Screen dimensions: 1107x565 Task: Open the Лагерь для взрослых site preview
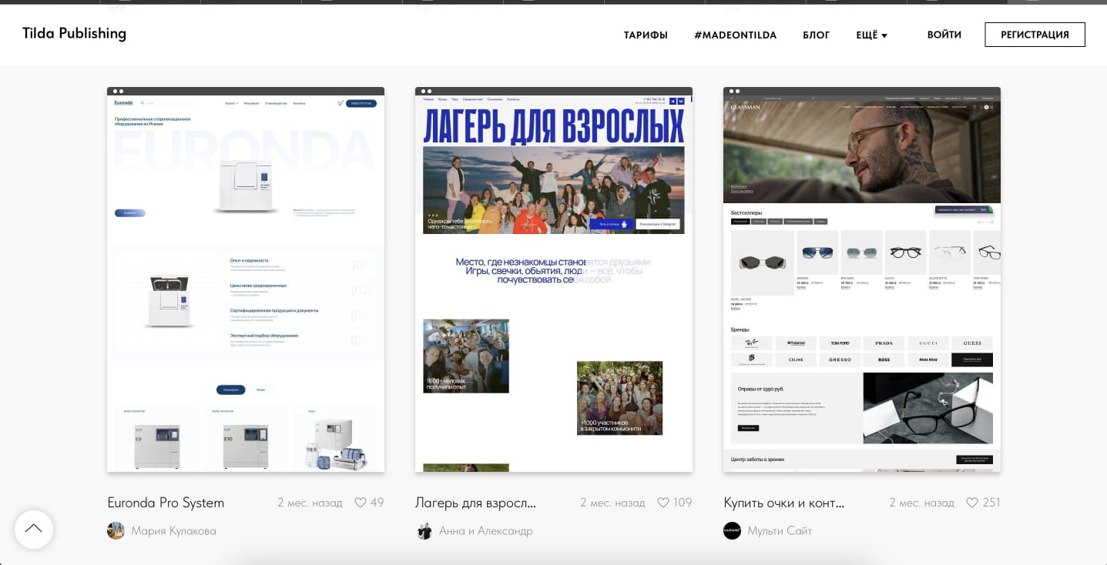554,281
